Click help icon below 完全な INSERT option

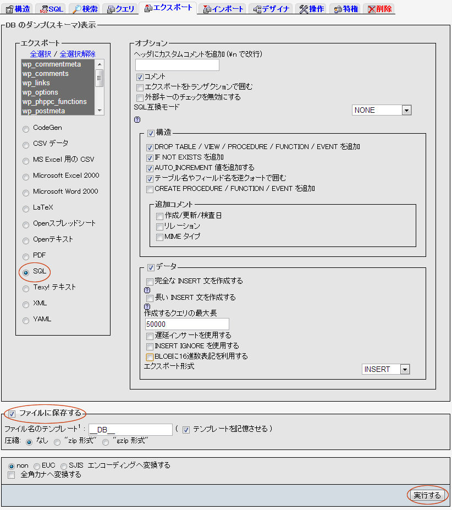[147, 290]
